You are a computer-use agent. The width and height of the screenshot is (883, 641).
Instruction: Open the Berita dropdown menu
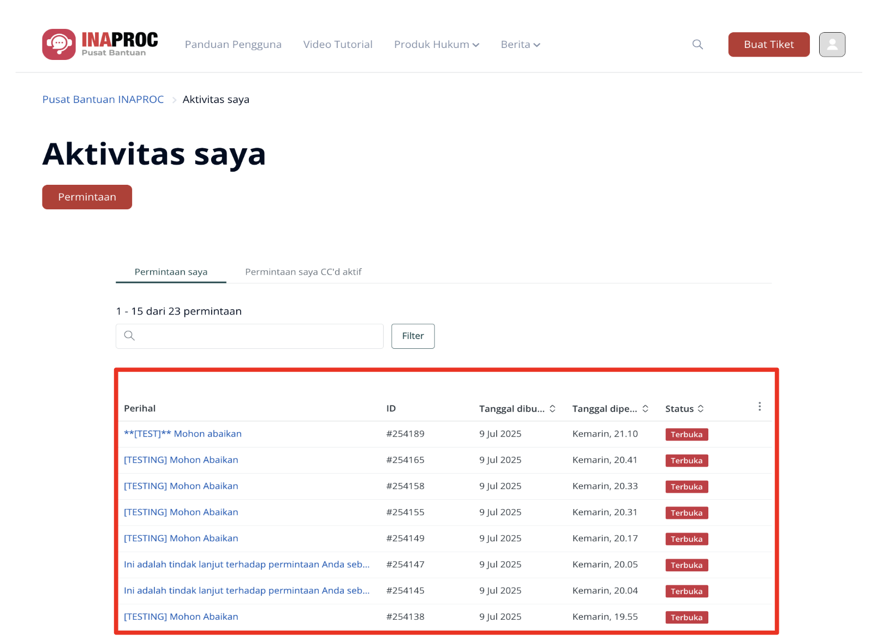[520, 44]
